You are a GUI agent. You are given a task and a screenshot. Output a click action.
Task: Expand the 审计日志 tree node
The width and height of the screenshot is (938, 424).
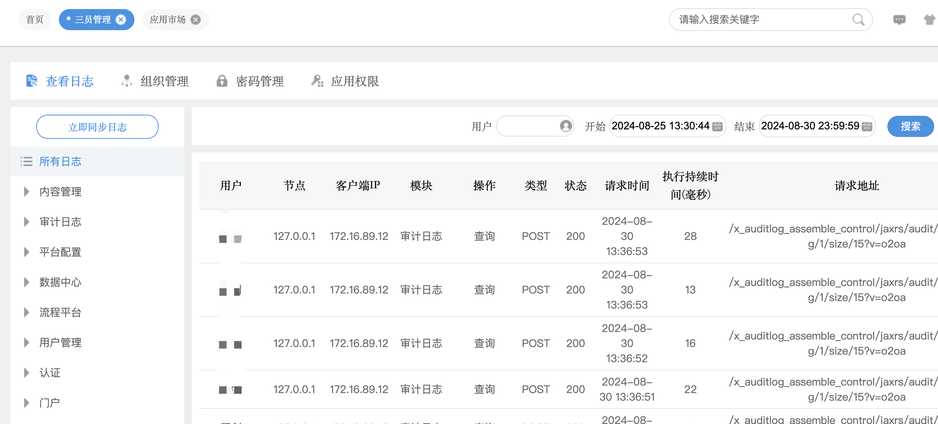(26, 222)
